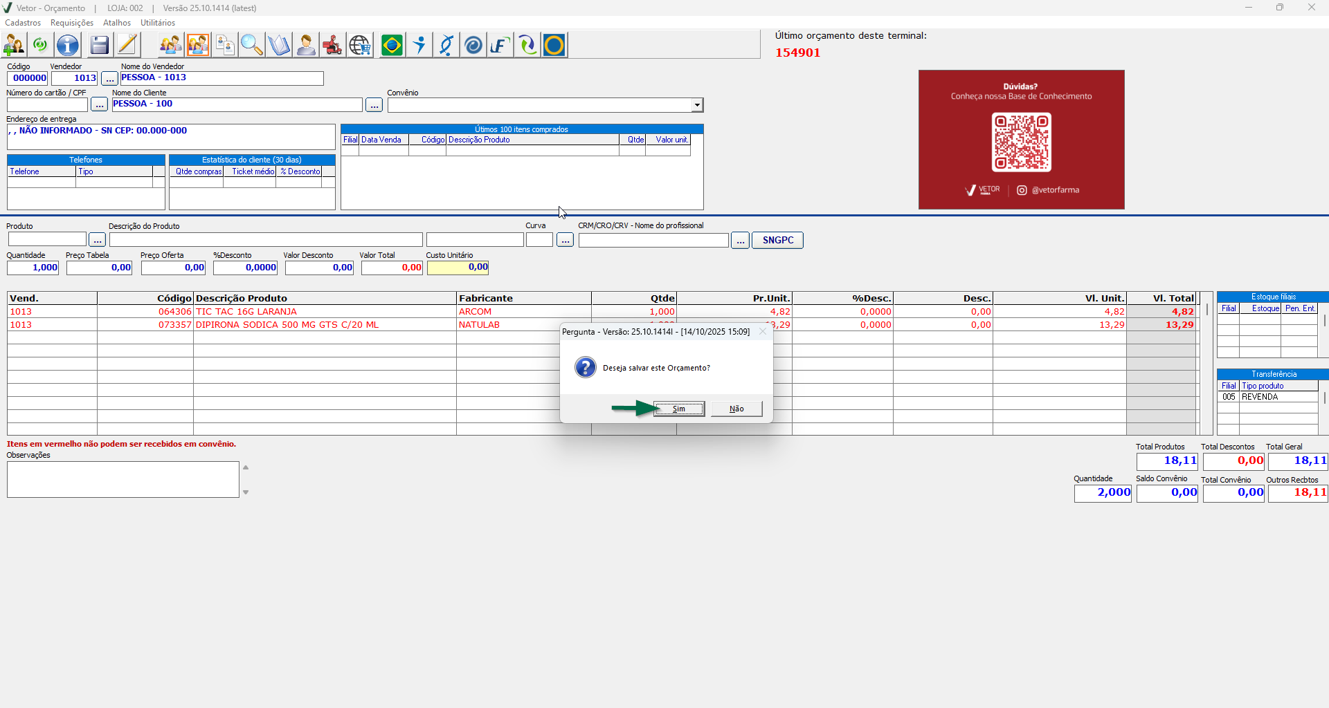Open the Utilitários menu
Image resolution: width=1329 pixels, height=708 pixels.
158,23
